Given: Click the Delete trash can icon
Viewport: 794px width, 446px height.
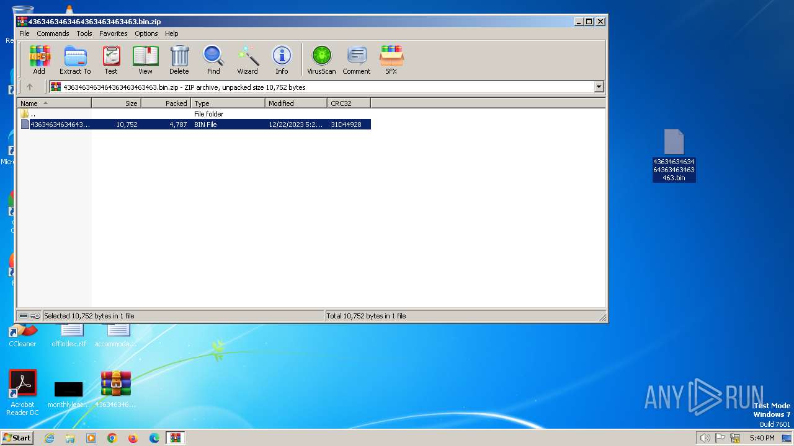Looking at the screenshot, I should point(179,60).
